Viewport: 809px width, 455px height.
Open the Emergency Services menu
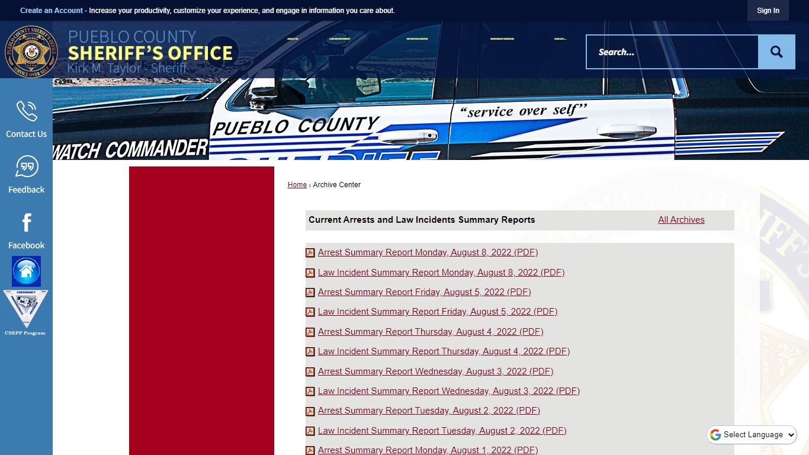502,39
